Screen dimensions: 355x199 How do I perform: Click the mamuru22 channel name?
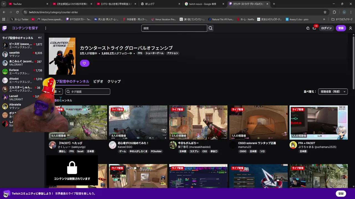[x=245, y=147]
